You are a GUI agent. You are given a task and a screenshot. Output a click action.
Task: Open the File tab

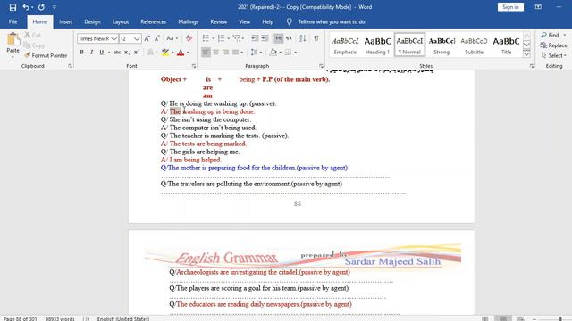13,21
